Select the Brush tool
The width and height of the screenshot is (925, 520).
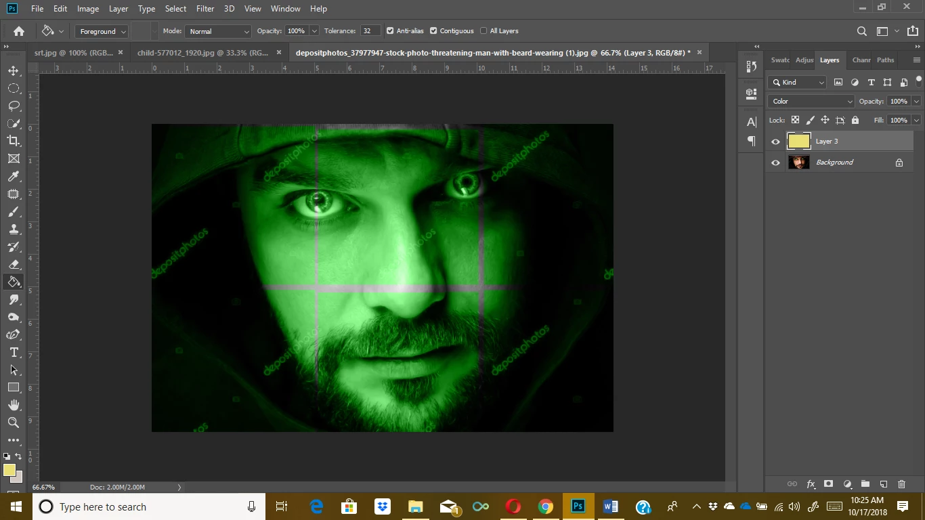pyautogui.click(x=14, y=211)
